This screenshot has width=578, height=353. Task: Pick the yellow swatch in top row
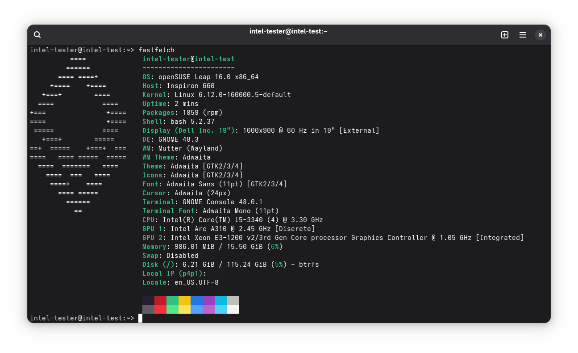pyautogui.click(x=184, y=300)
